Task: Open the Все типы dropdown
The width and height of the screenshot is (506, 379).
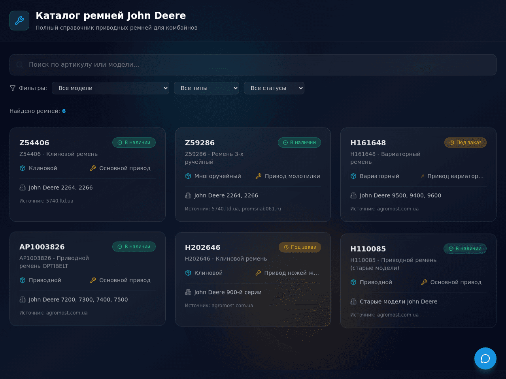Action: [x=206, y=88]
